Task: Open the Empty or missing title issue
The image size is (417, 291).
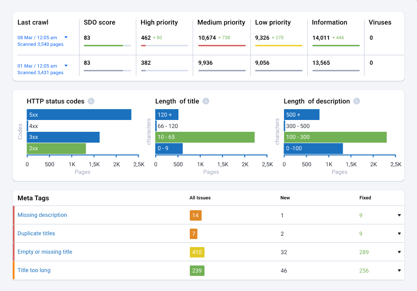Action: pos(45,252)
